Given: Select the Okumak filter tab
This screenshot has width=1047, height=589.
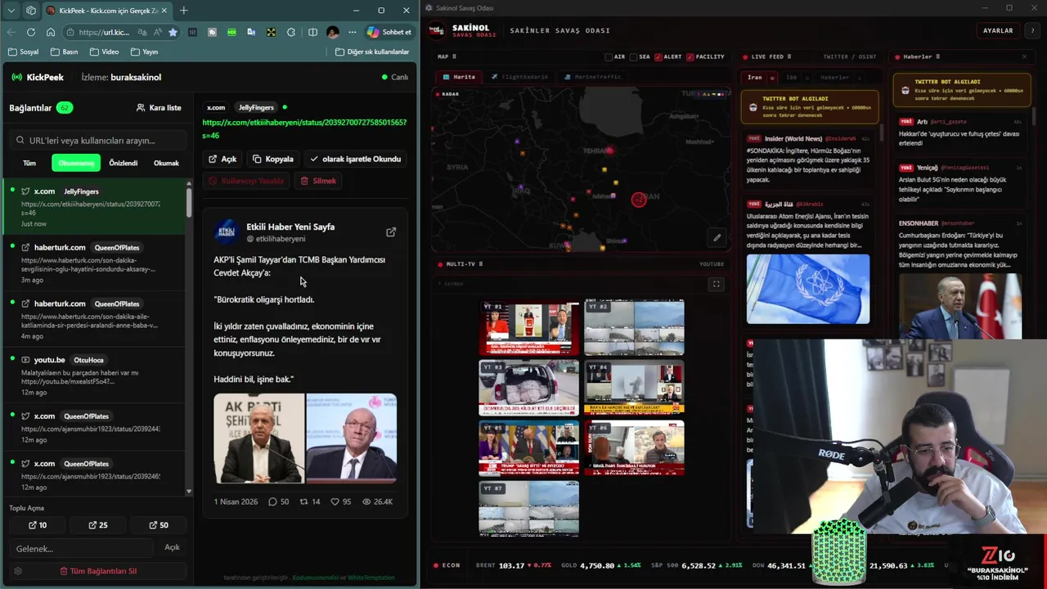Looking at the screenshot, I should pos(166,163).
